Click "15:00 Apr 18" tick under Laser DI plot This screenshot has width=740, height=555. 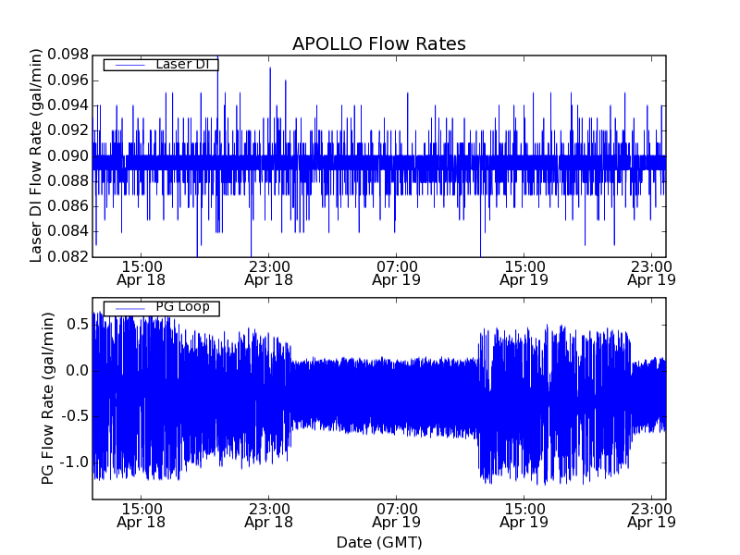(x=142, y=273)
